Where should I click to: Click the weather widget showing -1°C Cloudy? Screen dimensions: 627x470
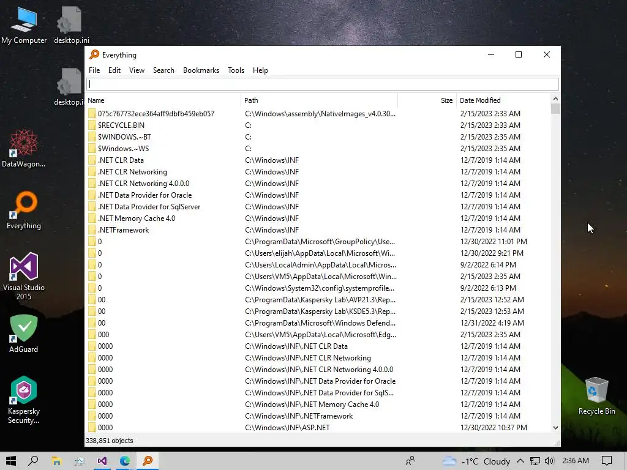pos(476,461)
